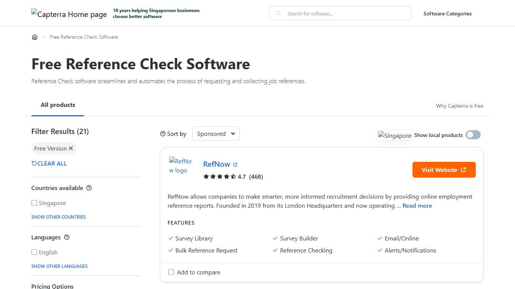The width and height of the screenshot is (515, 289).
Task: Select the All products tab
Action: point(58,105)
